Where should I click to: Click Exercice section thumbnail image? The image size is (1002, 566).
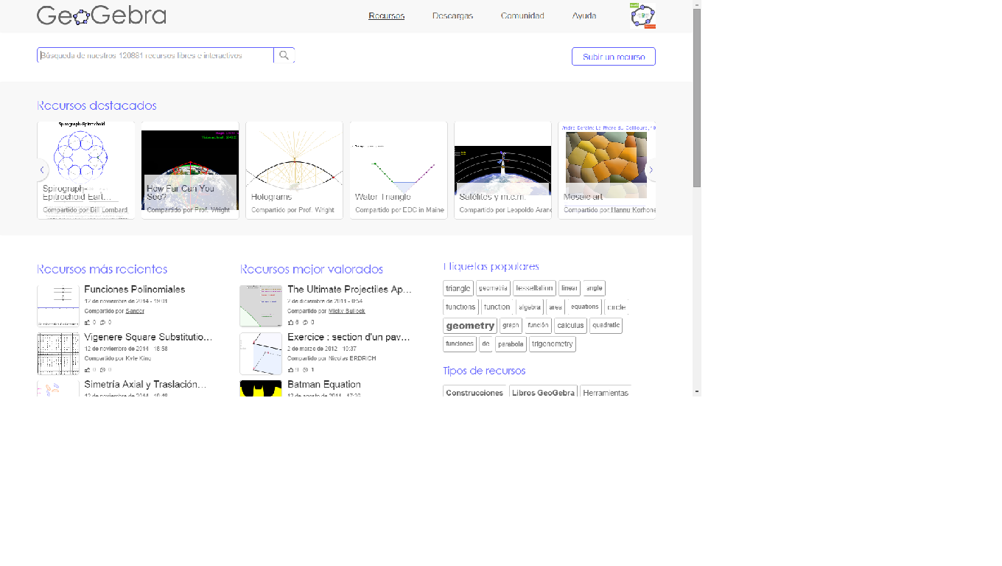261,353
